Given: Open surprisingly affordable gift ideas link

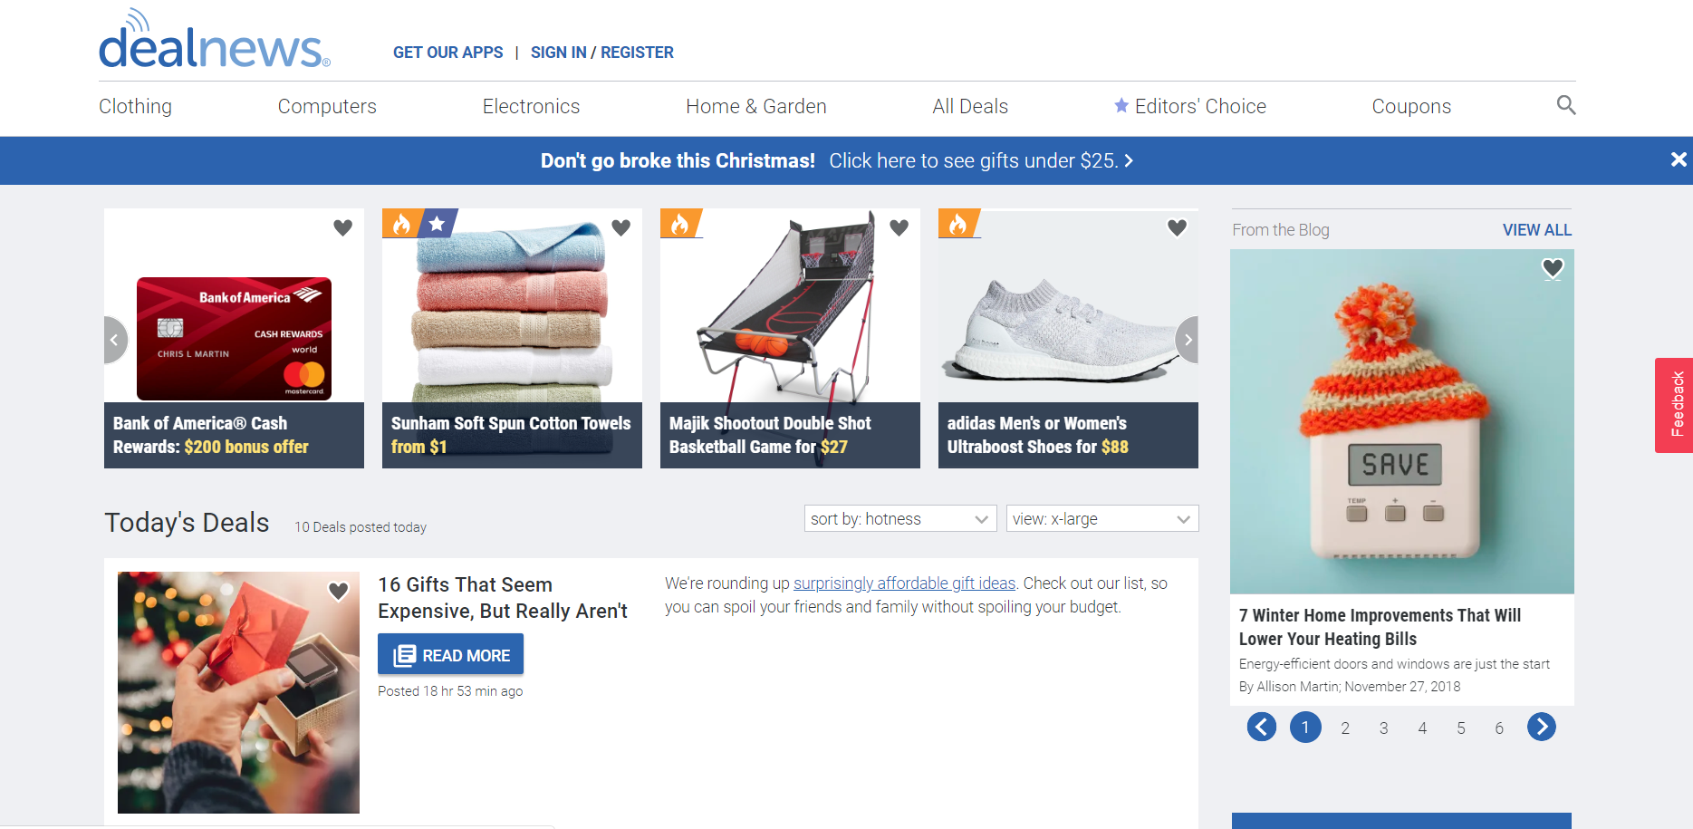Looking at the screenshot, I should tap(904, 583).
